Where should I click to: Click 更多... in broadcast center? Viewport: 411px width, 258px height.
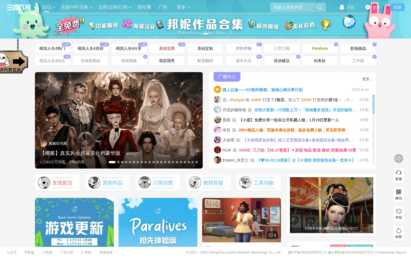point(367,79)
